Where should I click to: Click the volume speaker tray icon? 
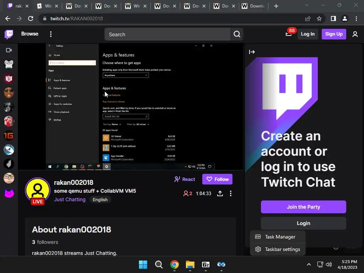click(x=329, y=264)
